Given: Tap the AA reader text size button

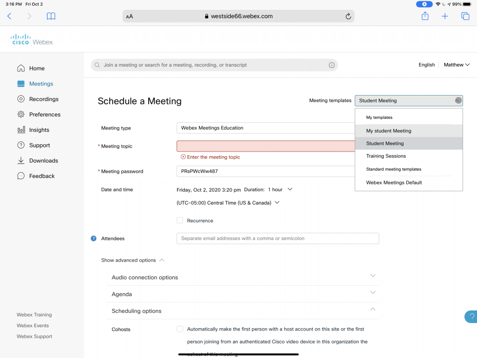Looking at the screenshot, I should (129, 16).
